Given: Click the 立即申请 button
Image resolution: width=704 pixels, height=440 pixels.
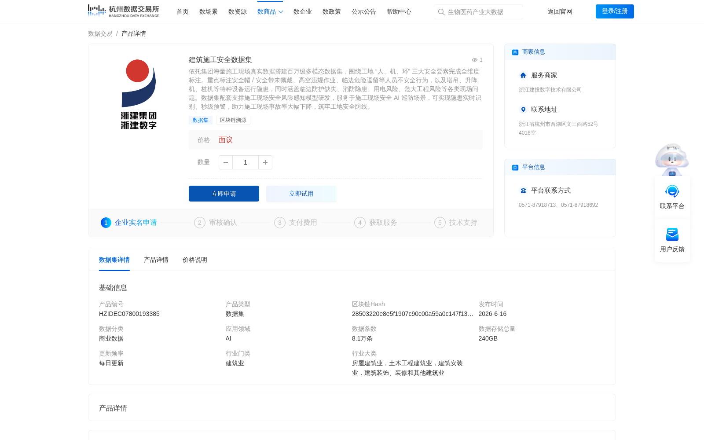Looking at the screenshot, I should tap(224, 194).
